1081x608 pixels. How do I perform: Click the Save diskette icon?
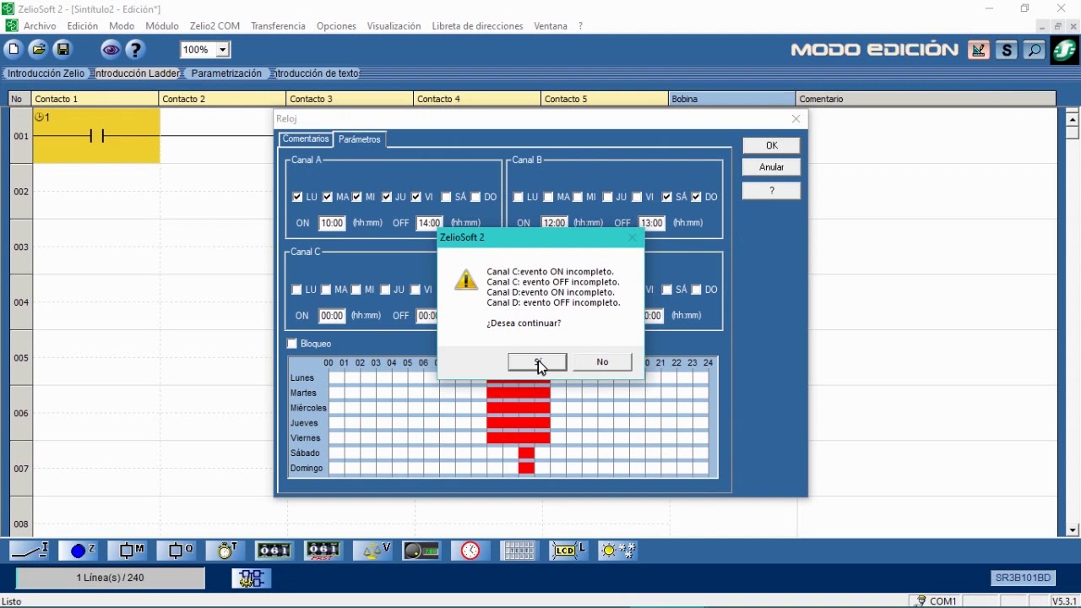point(62,50)
